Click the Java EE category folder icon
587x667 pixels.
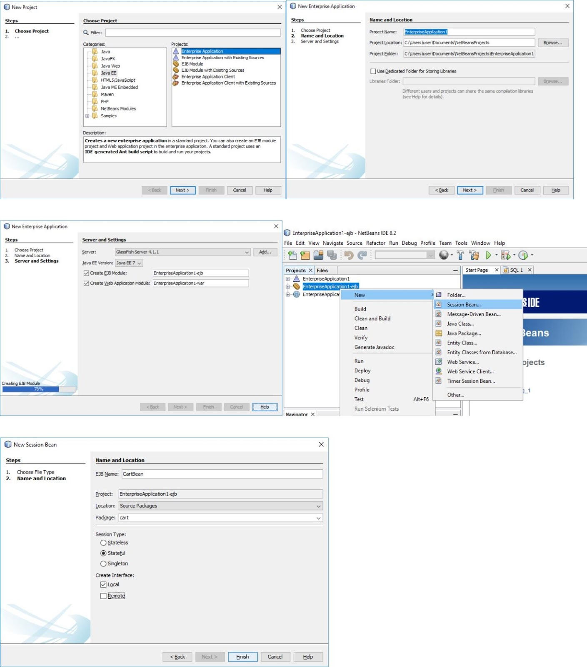pos(95,73)
